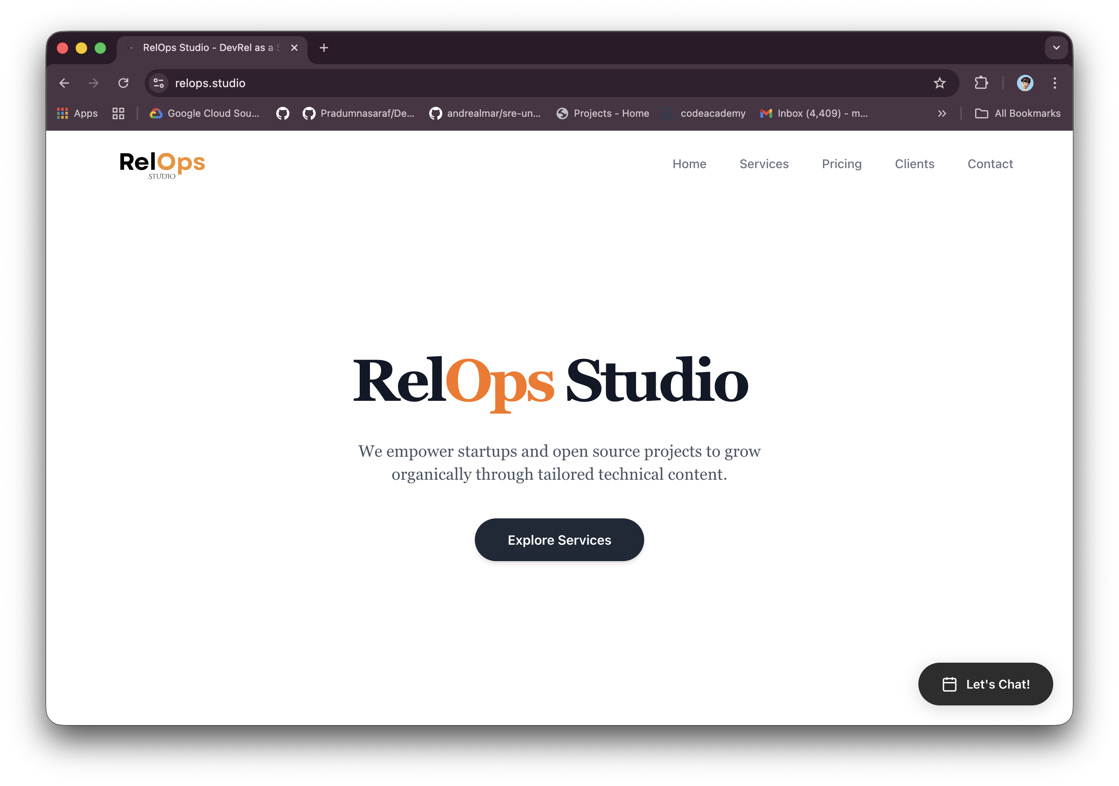Open the three-dot browser menu
1119x786 pixels.
coord(1055,83)
